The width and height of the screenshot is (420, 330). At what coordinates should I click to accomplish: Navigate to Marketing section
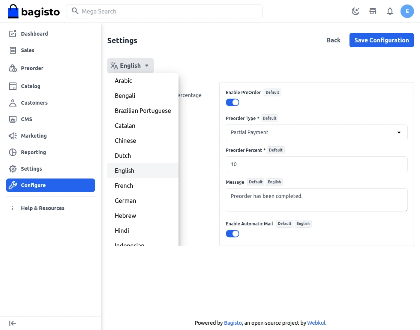tap(51, 136)
